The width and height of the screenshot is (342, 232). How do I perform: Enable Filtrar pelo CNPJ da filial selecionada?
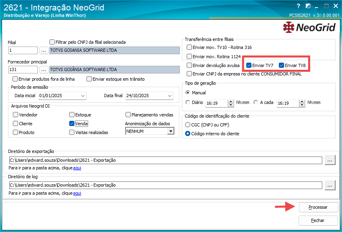[52, 42]
